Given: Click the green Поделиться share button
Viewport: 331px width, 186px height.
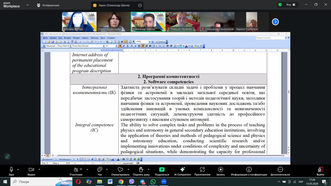Looking at the screenshot, I should coord(162,170).
